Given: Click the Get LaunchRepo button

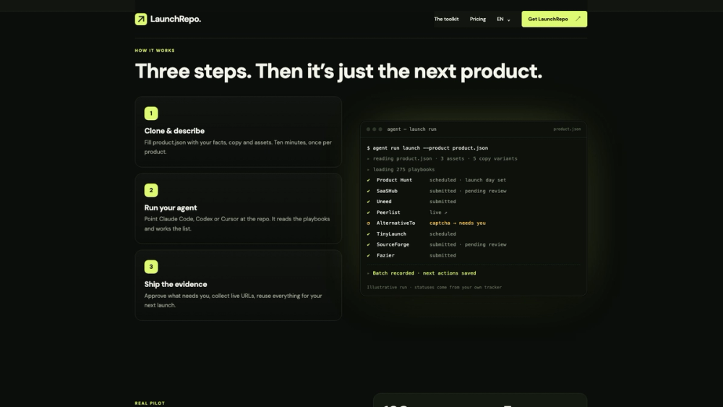Looking at the screenshot, I should click(555, 19).
